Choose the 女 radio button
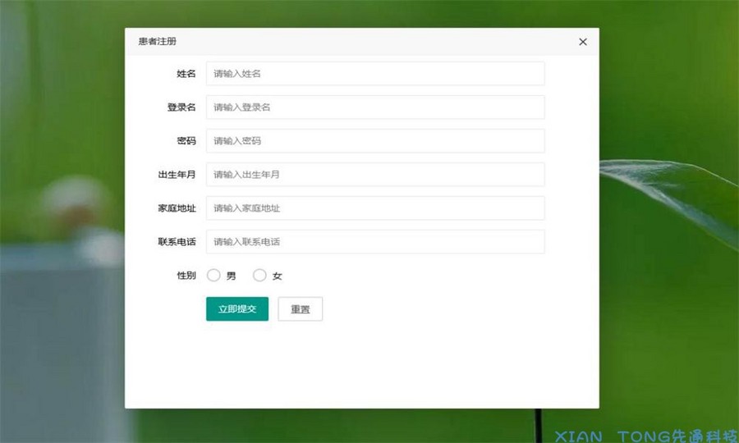The image size is (739, 443). click(259, 276)
